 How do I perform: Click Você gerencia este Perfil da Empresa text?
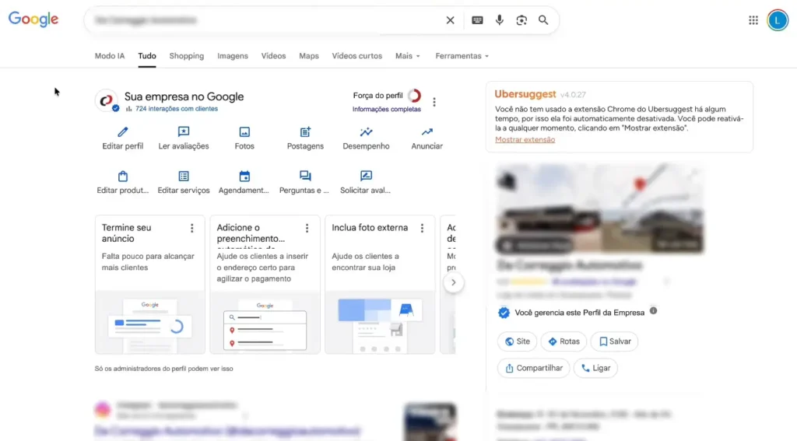tap(579, 313)
